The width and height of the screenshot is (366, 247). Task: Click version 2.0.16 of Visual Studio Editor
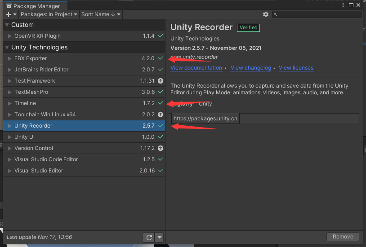point(147,171)
